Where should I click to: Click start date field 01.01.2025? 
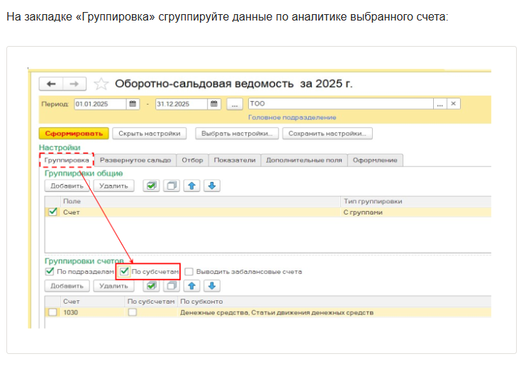pos(100,104)
